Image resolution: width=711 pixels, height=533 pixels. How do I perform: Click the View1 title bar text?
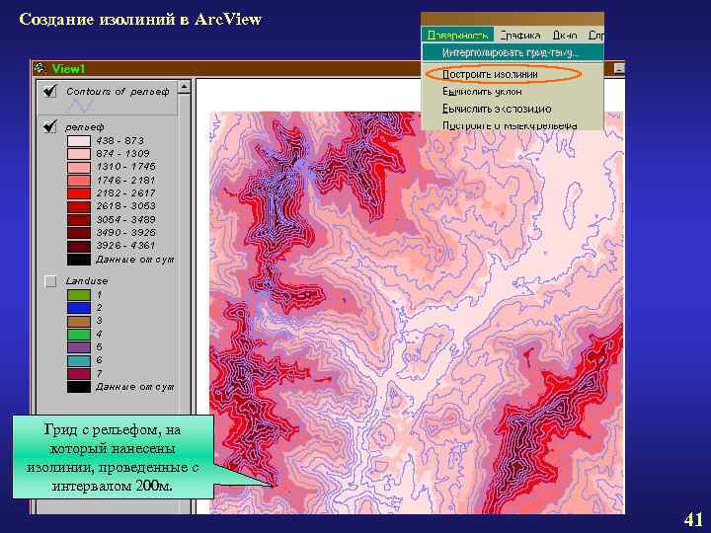pos(68,69)
